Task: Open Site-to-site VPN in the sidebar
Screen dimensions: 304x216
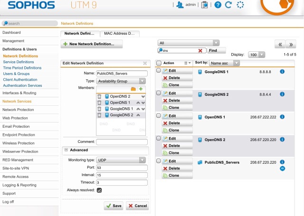Action: (16, 169)
